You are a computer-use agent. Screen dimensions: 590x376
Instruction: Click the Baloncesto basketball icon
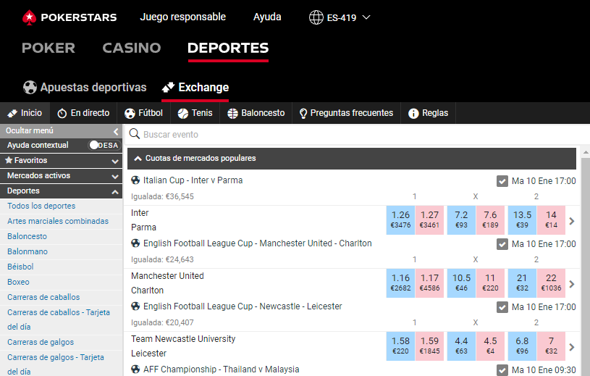(x=232, y=113)
